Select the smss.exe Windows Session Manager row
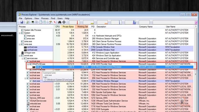Image resolution: width=199 pixels, height=112 pixels. [x=106, y=39]
